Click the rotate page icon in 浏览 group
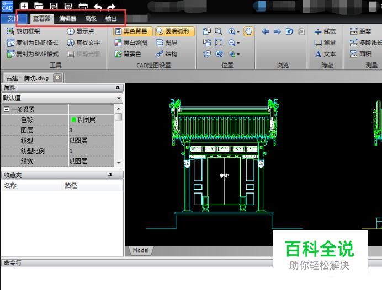The width and height of the screenshot is (382, 290). coord(289,31)
